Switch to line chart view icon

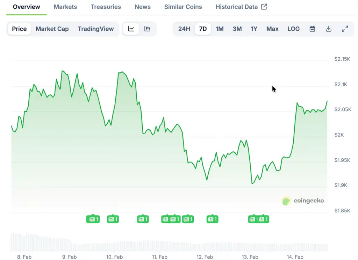pos(131,29)
